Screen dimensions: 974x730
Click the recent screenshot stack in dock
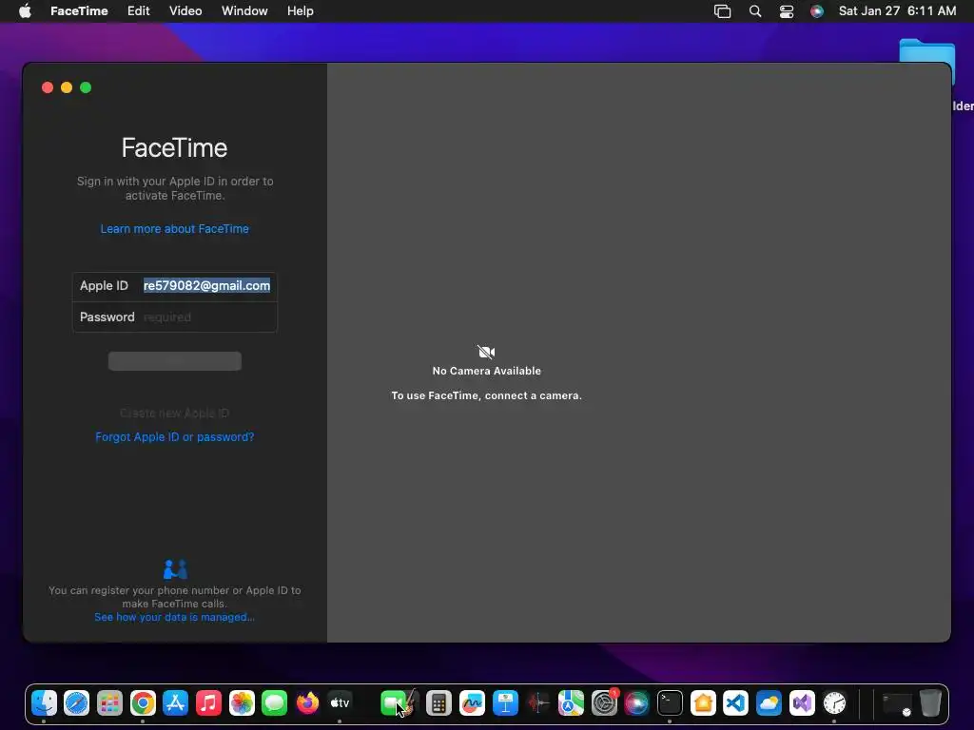tap(896, 704)
